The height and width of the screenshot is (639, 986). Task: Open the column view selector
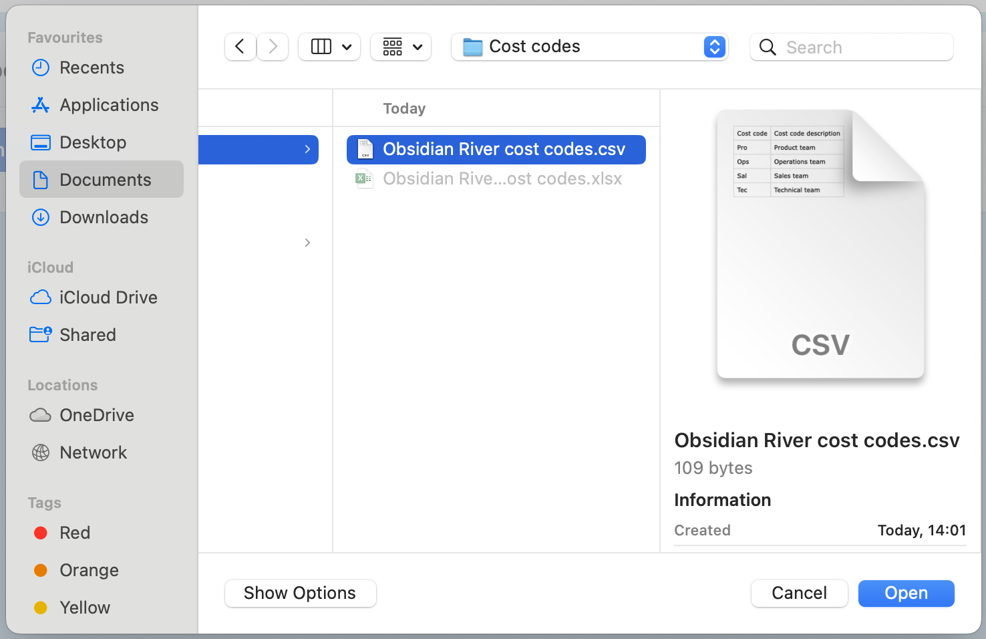(329, 47)
